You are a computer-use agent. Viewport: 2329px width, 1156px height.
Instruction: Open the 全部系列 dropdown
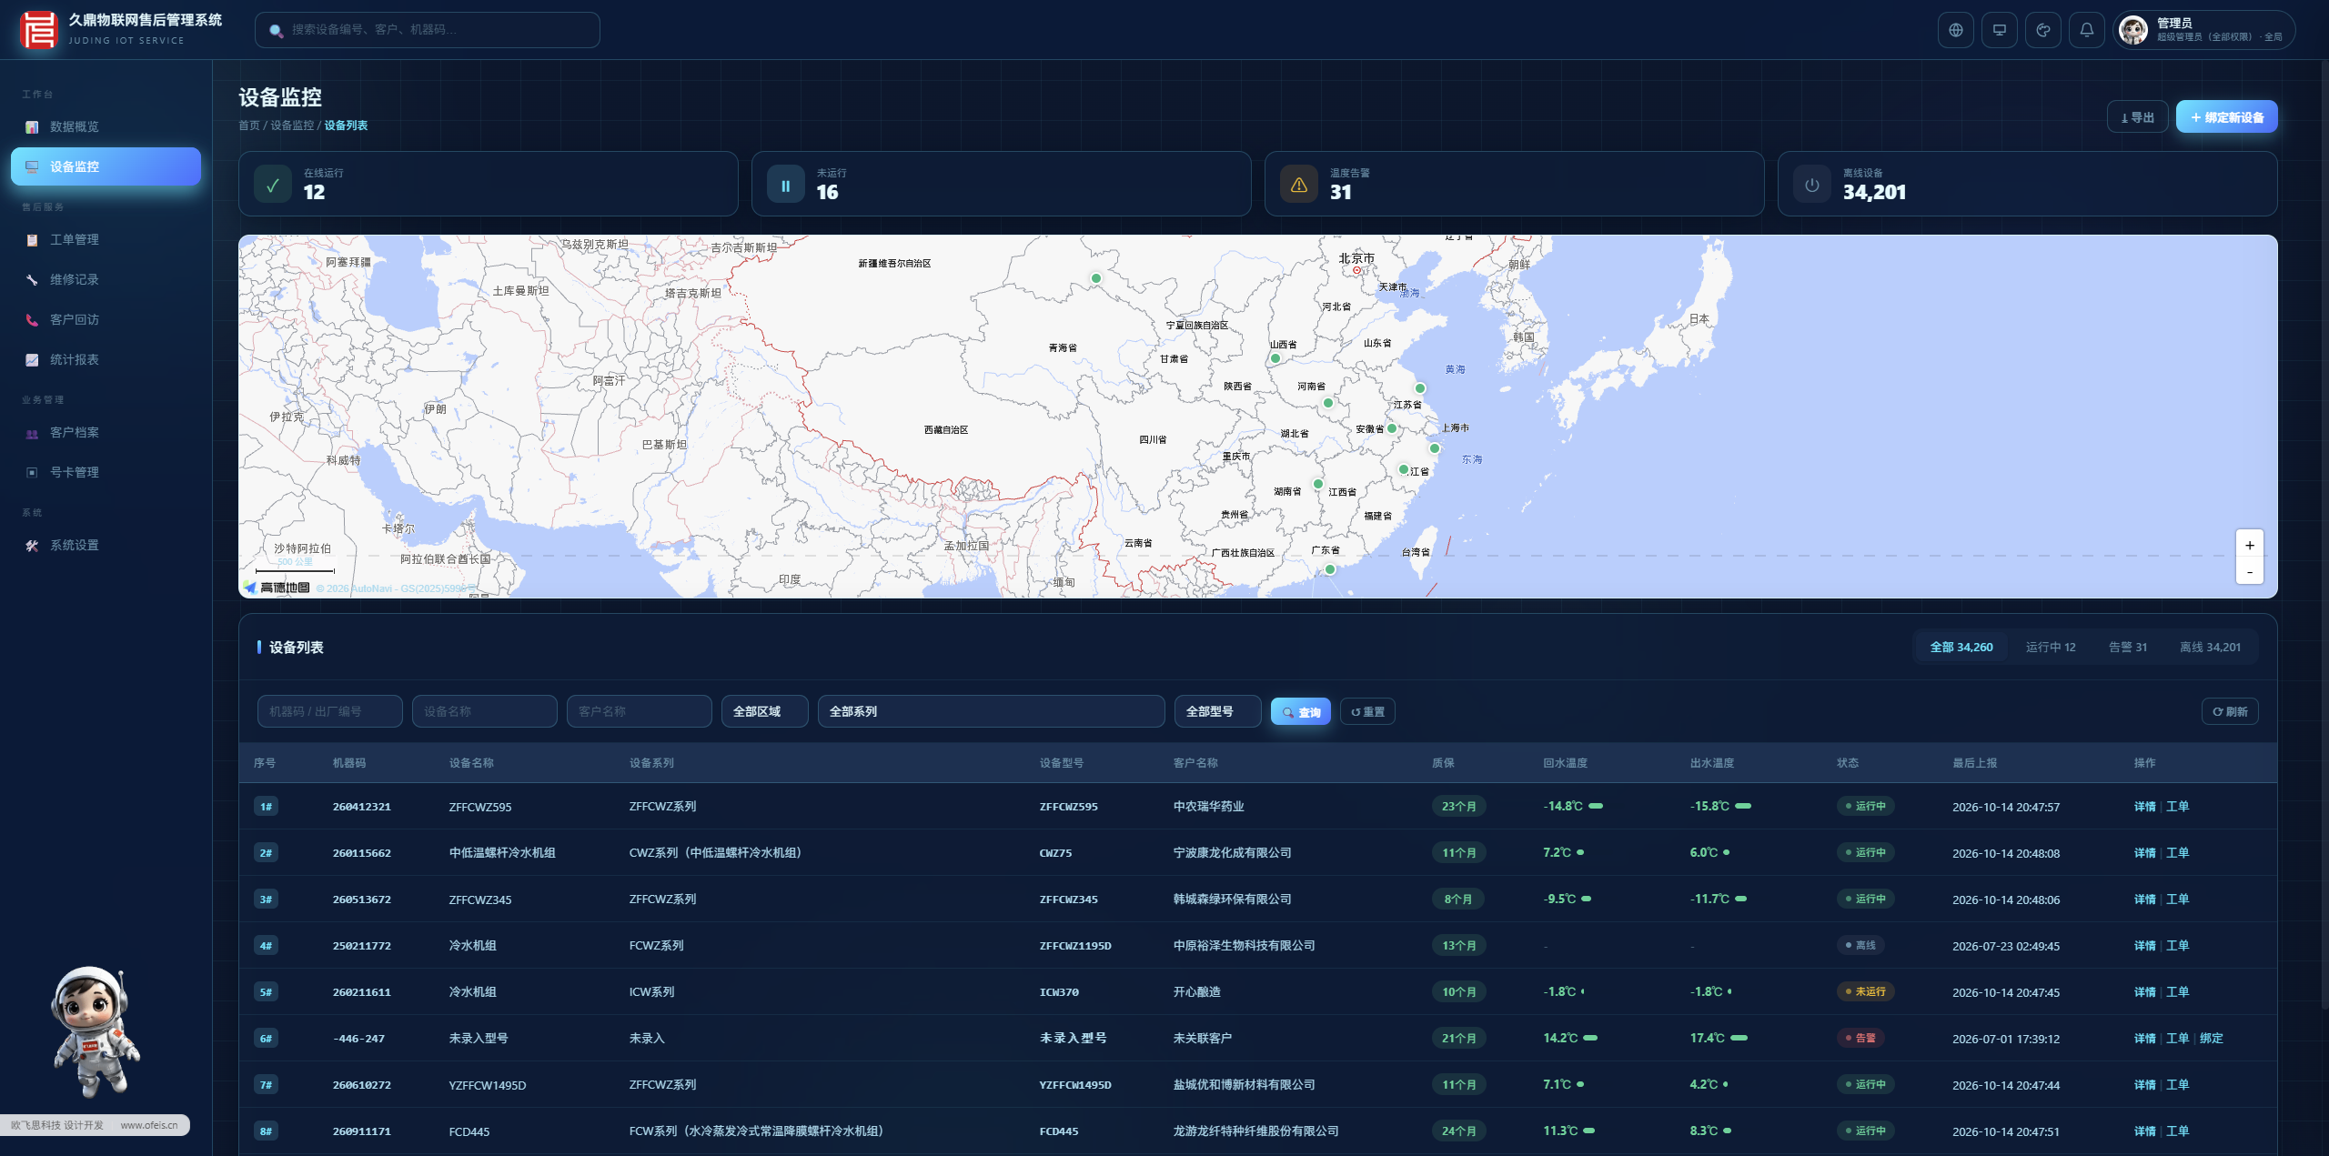pyautogui.click(x=991, y=711)
